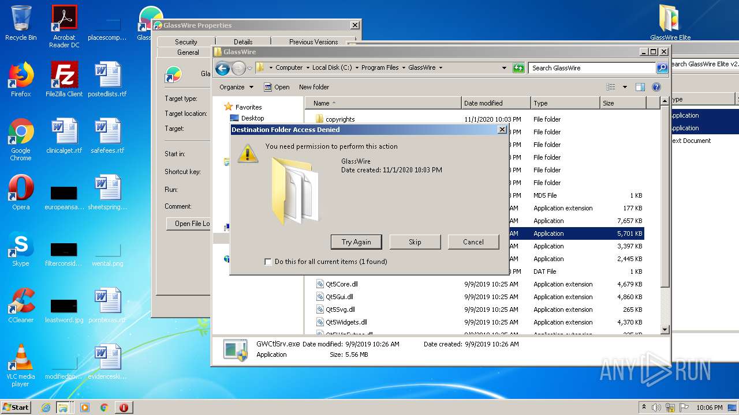Launch Google Chrome desktop shortcut
Image resolution: width=739 pixels, height=415 pixels.
tap(21, 139)
